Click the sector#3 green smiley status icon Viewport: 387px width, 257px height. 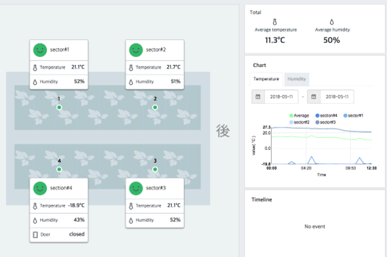136,189
